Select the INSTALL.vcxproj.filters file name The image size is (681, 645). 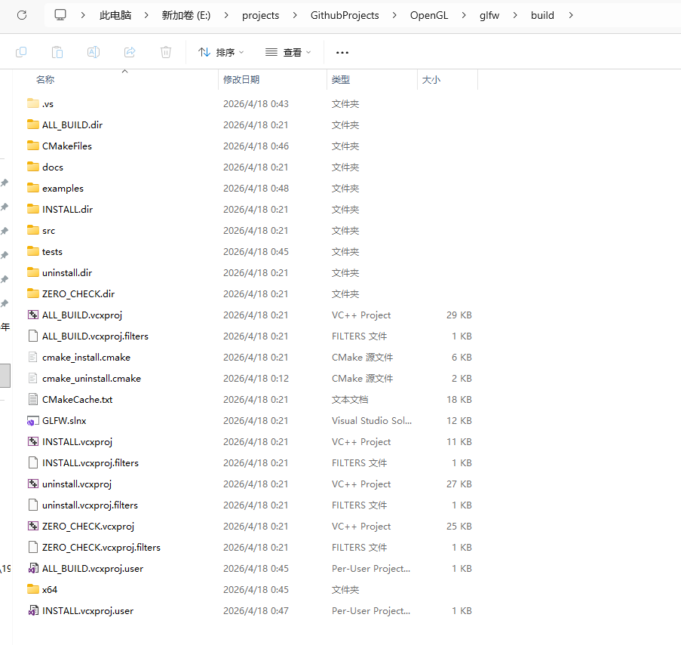click(90, 462)
